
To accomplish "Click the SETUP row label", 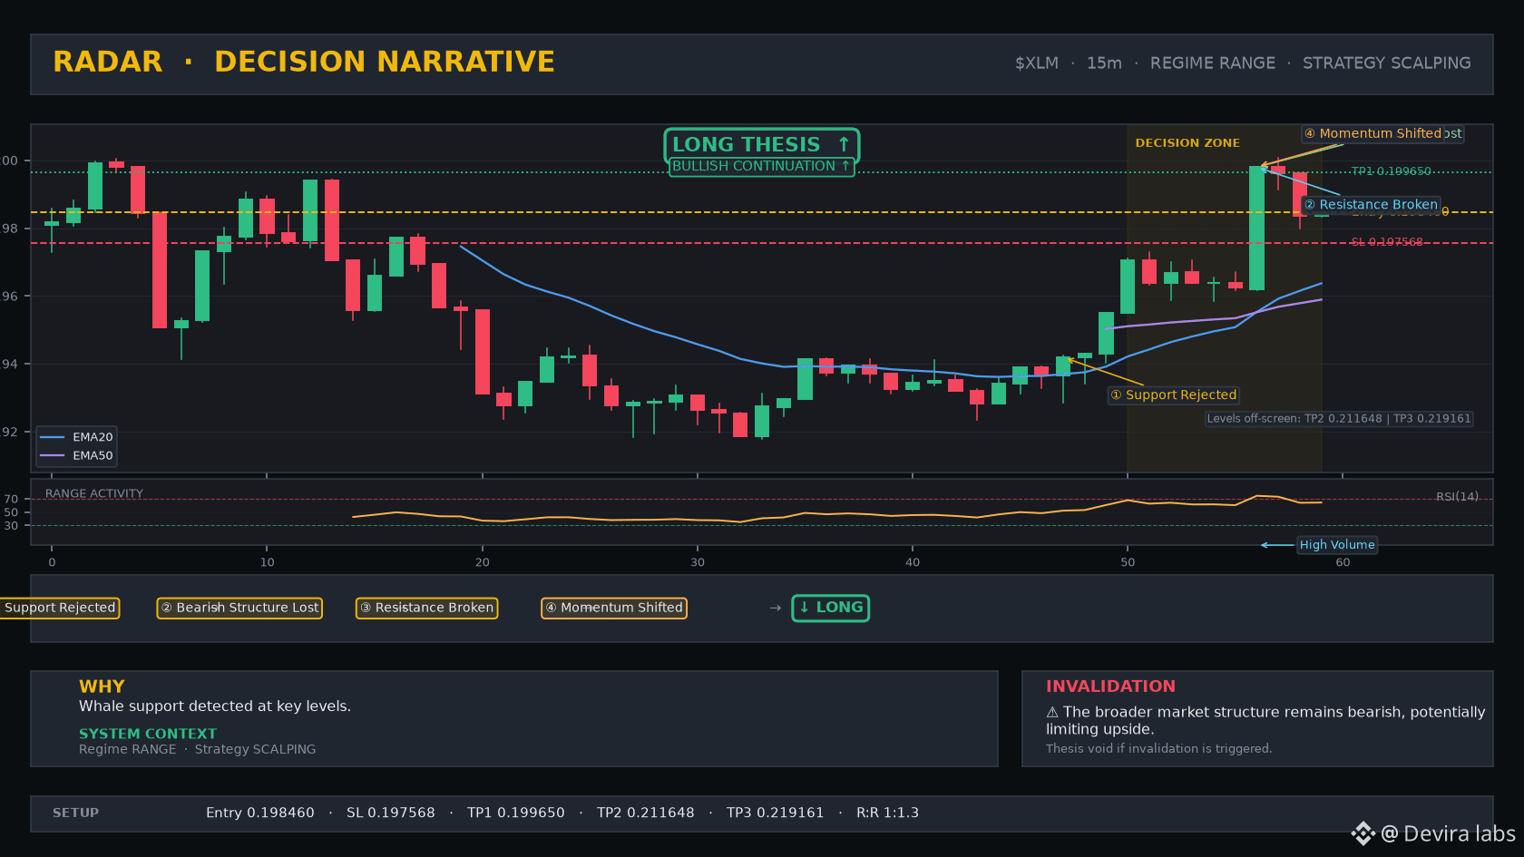I will coord(75,813).
